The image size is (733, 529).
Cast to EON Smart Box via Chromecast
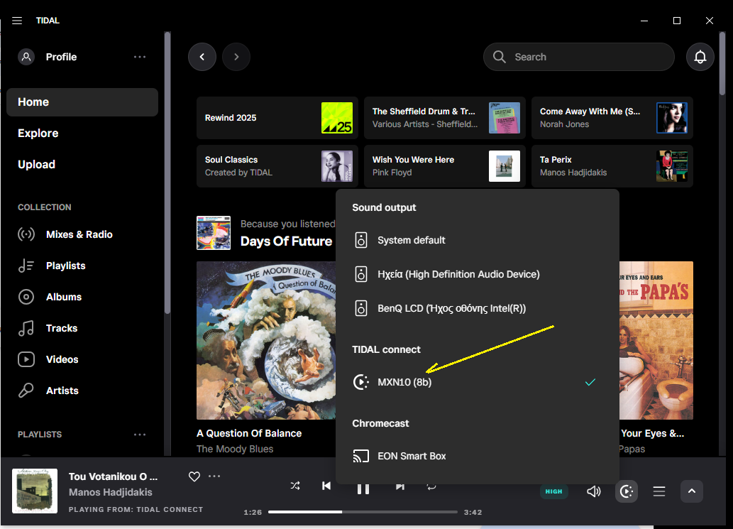pyautogui.click(x=412, y=457)
